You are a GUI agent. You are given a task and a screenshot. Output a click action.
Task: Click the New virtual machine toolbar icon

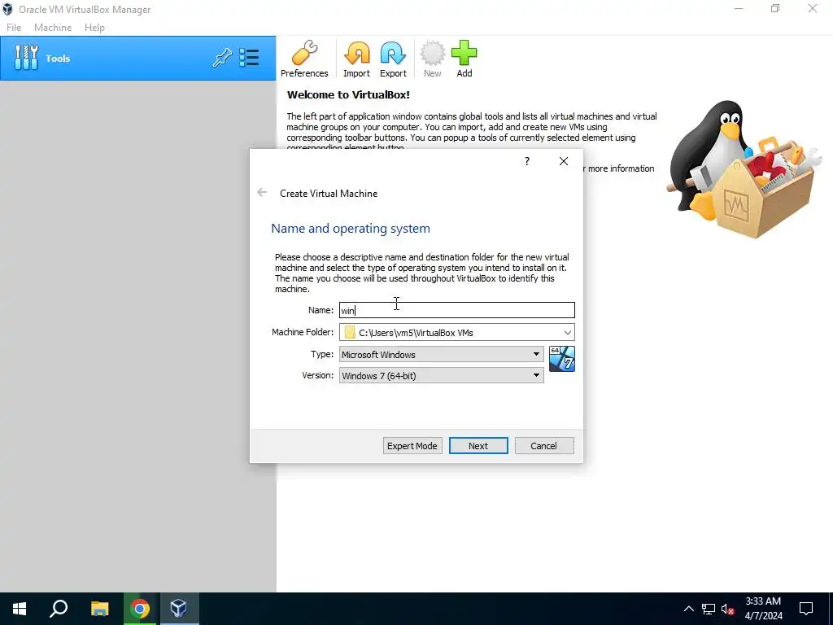[433, 59]
